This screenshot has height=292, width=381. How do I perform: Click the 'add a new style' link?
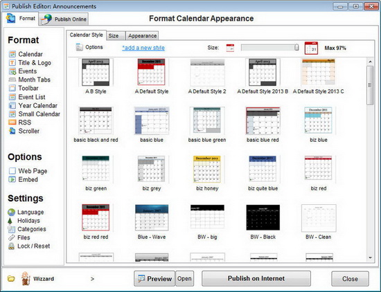click(x=143, y=48)
